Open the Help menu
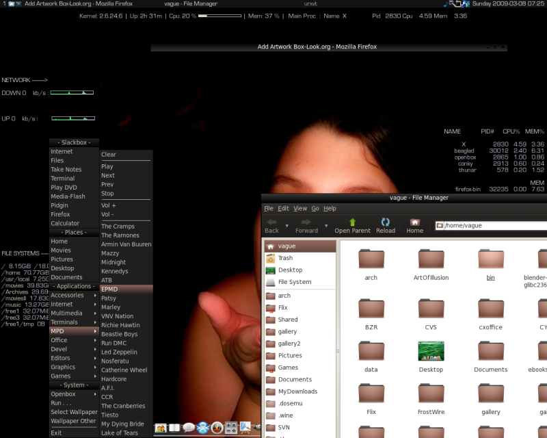This screenshot has height=438, width=547. click(x=330, y=209)
